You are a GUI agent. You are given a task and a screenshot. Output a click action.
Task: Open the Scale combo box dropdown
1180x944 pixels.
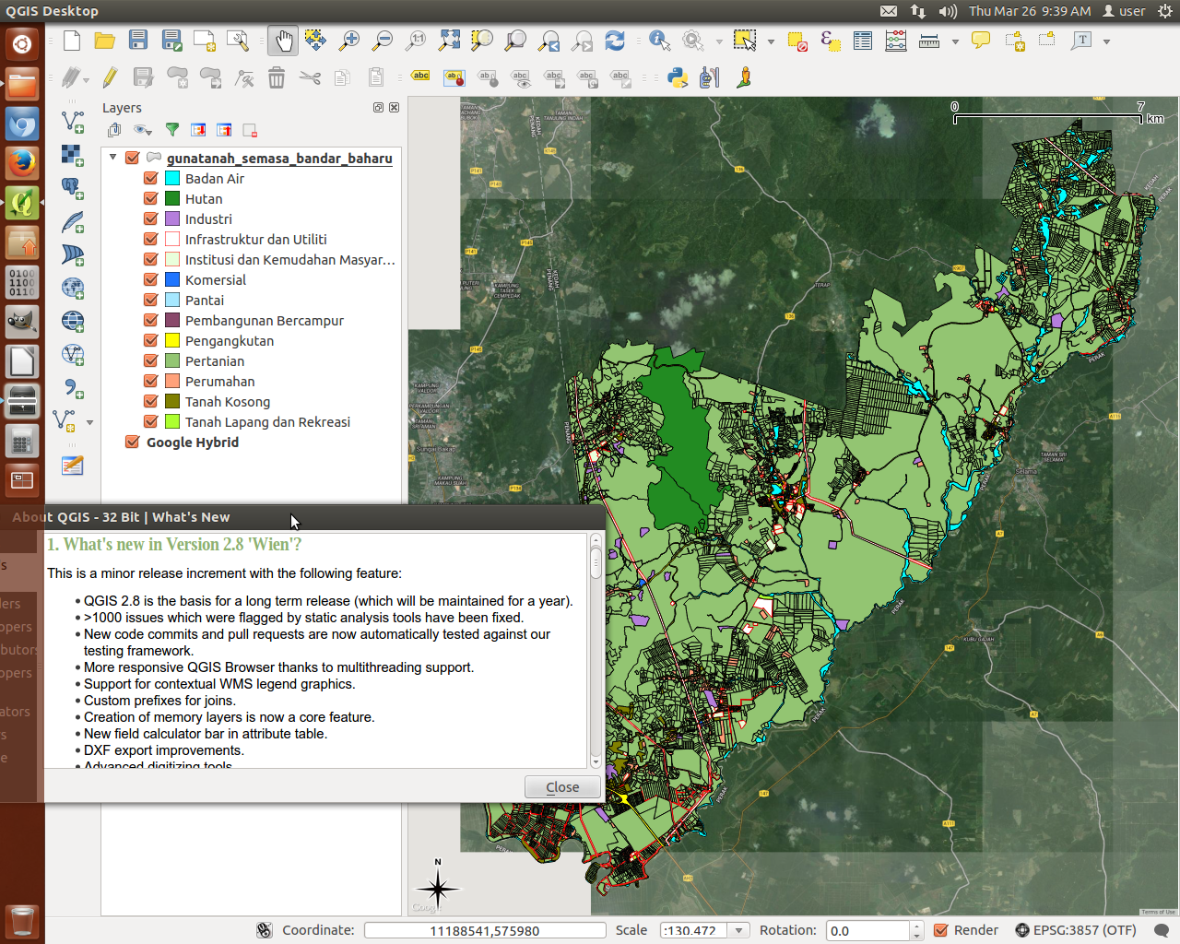click(738, 931)
